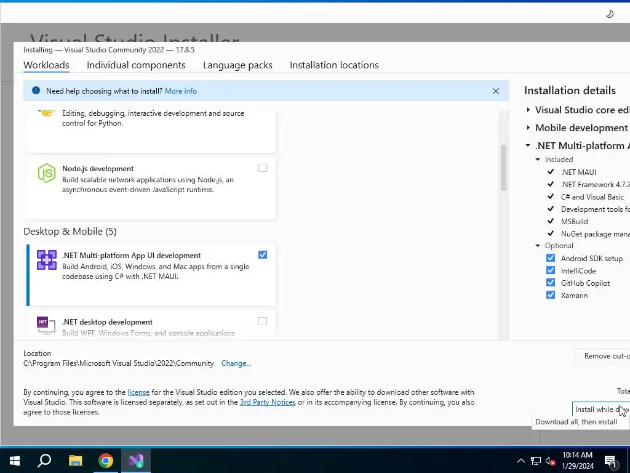This screenshot has width=630, height=473.
Task: Open the taskbar search
Action: point(44,461)
